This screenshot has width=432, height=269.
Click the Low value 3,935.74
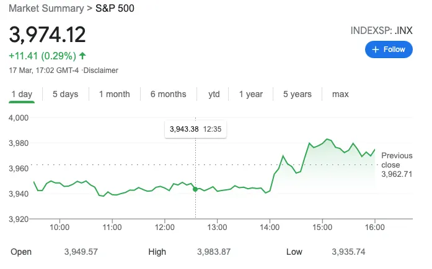pyautogui.click(x=349, y=252)
